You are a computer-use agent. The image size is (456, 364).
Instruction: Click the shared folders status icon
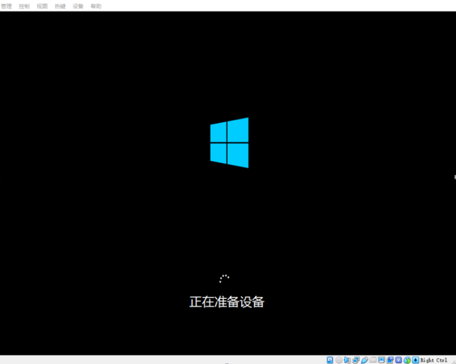click(x=373, y=360)
